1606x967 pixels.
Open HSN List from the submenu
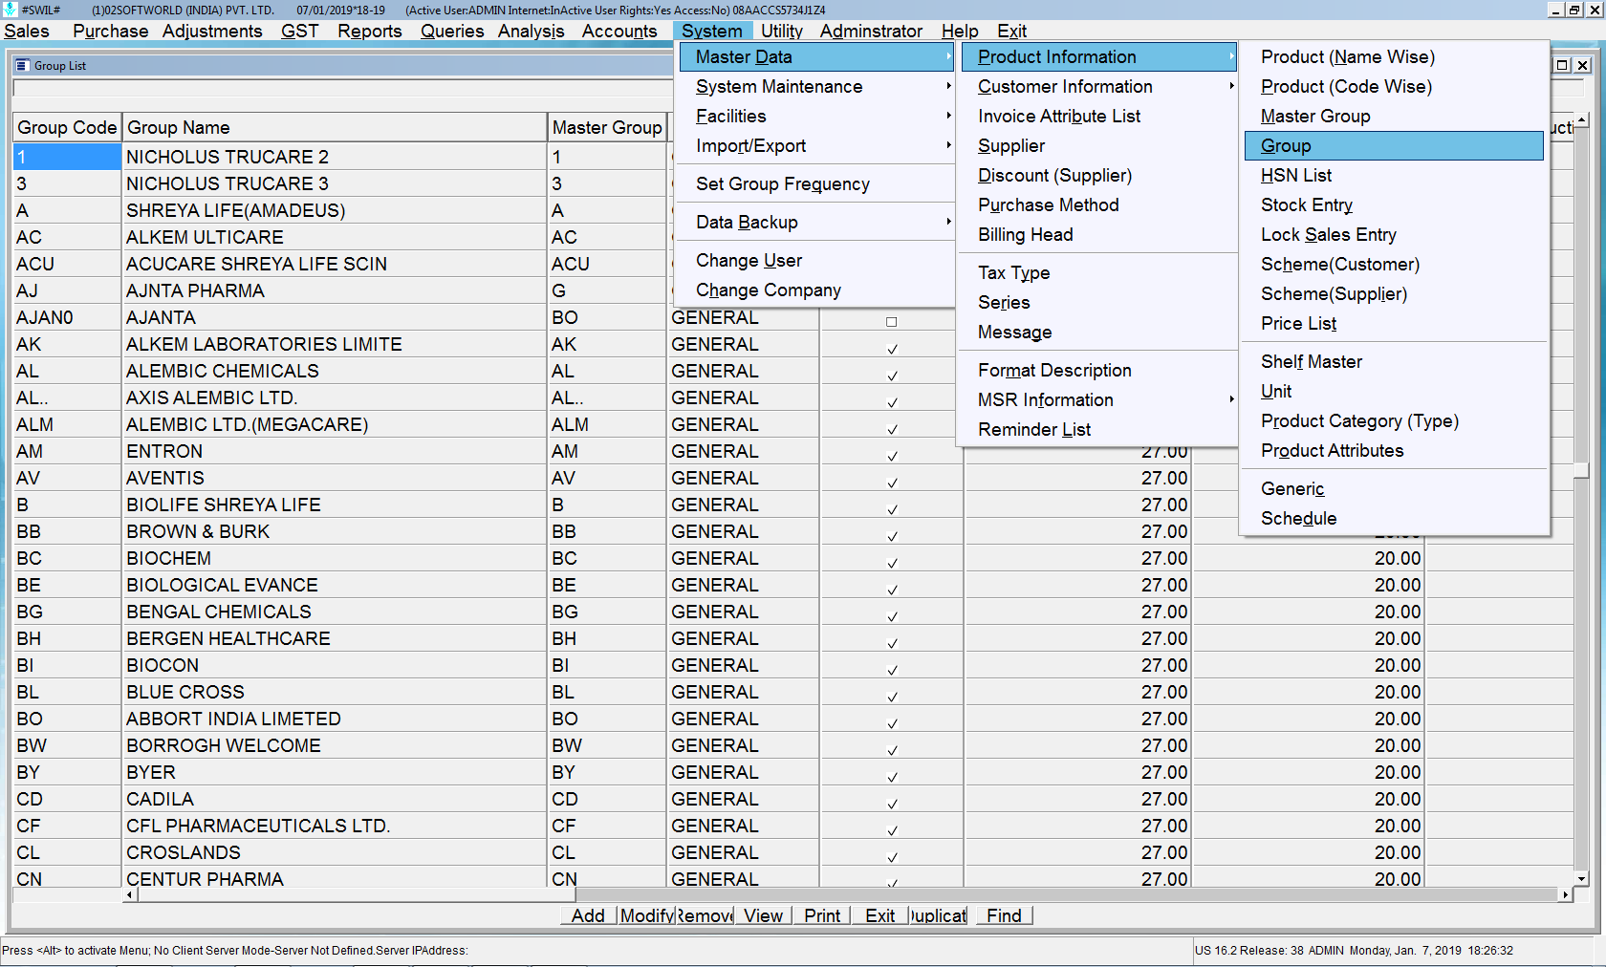tap(1394, 176)
